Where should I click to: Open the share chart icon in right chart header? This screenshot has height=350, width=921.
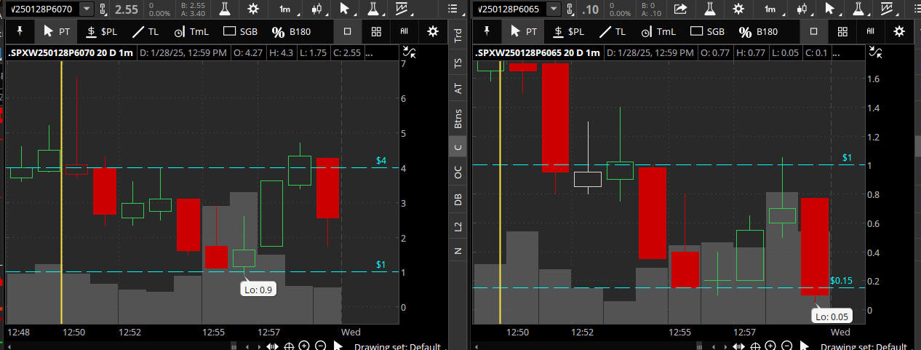[x=680, y=9]
